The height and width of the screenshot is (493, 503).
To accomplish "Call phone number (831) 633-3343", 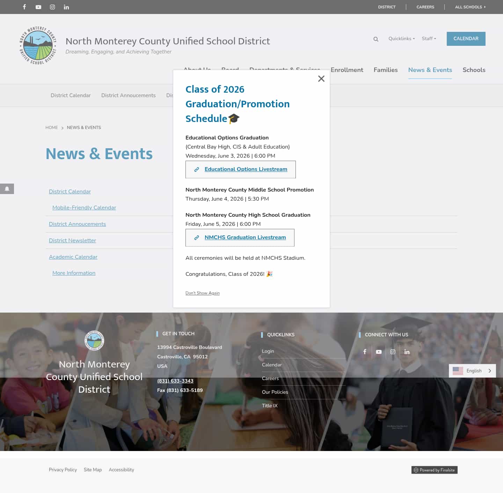I will tap(175, 381).
